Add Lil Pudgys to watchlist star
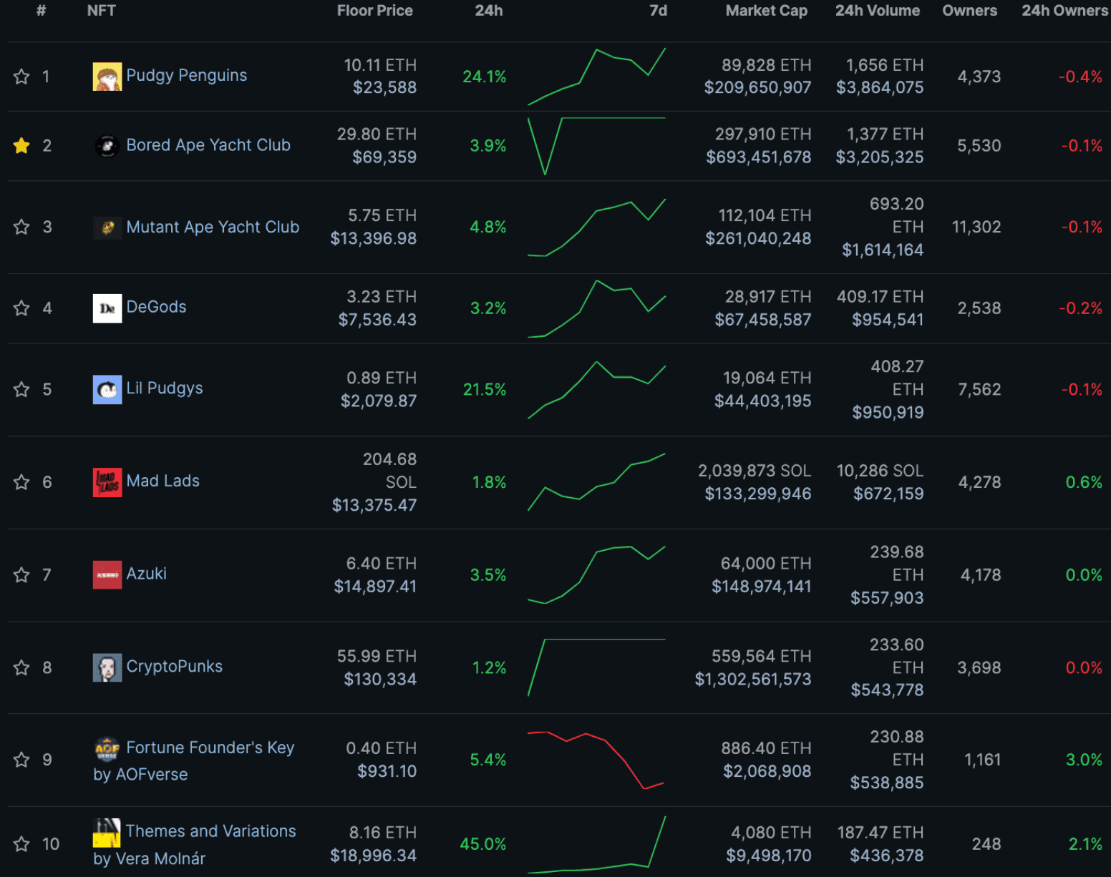Image resolution: width=1111 pixels, height=877 pixels. 21,389
